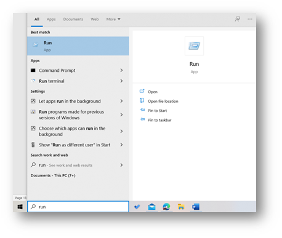Open the To Do checkmark taskbar icon

(x=137, y=207)
